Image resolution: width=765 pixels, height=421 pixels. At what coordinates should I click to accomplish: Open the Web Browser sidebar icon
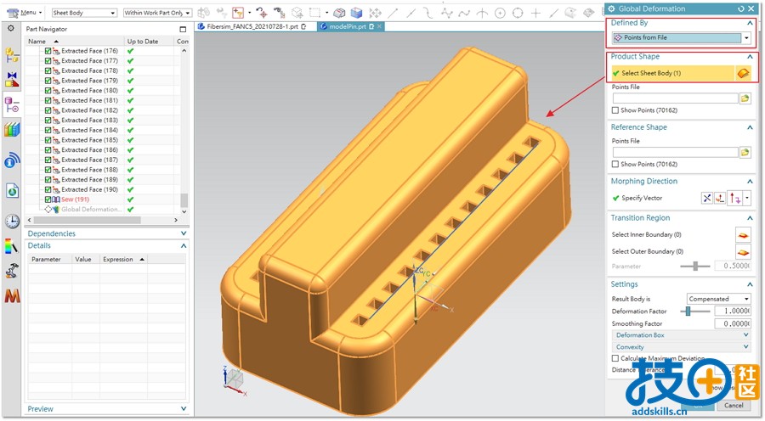click(12, 191)
